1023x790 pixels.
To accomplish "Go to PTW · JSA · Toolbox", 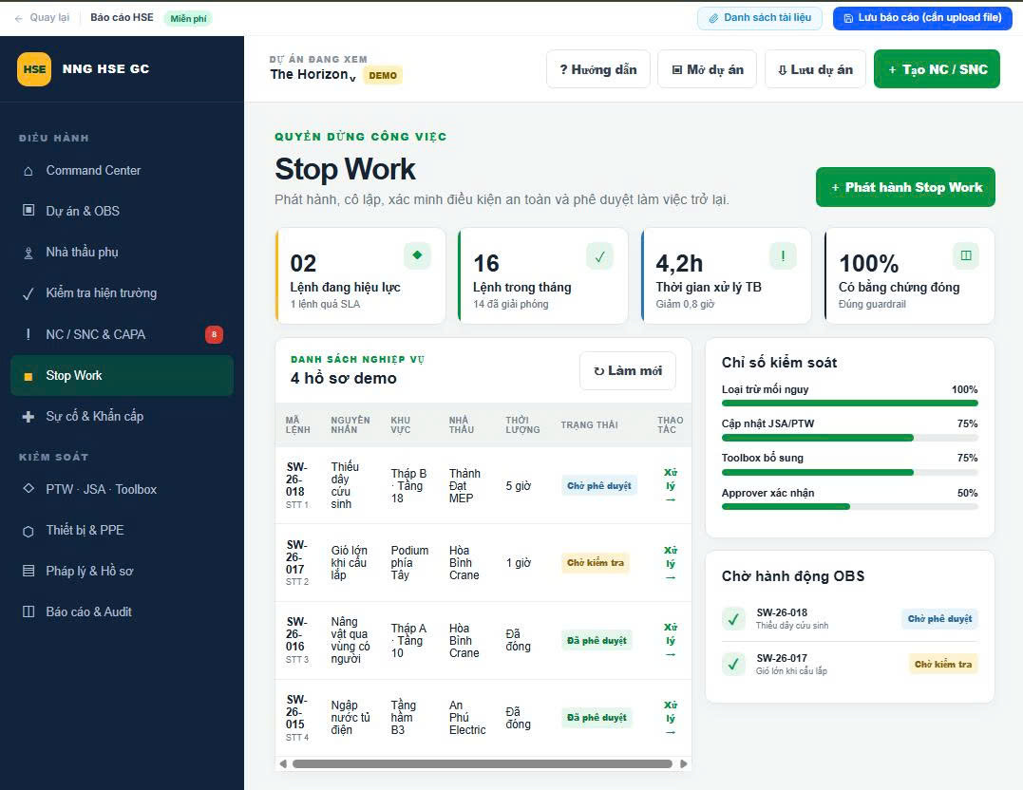I will pyautogui.click(x=122, y=489).
